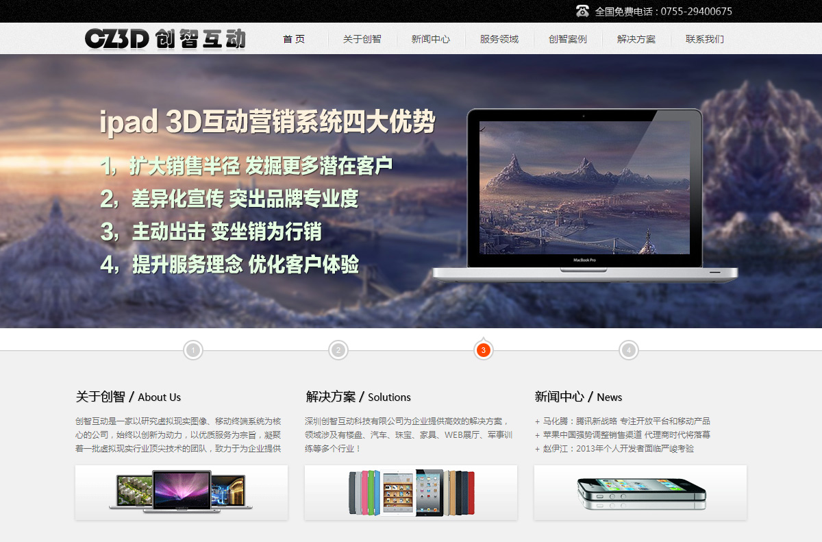Image resolution: width=822 pixels, height=542 pixels.
Task: Click the iPad covers thumbnail under Solutions
Action: coord(411,492)
